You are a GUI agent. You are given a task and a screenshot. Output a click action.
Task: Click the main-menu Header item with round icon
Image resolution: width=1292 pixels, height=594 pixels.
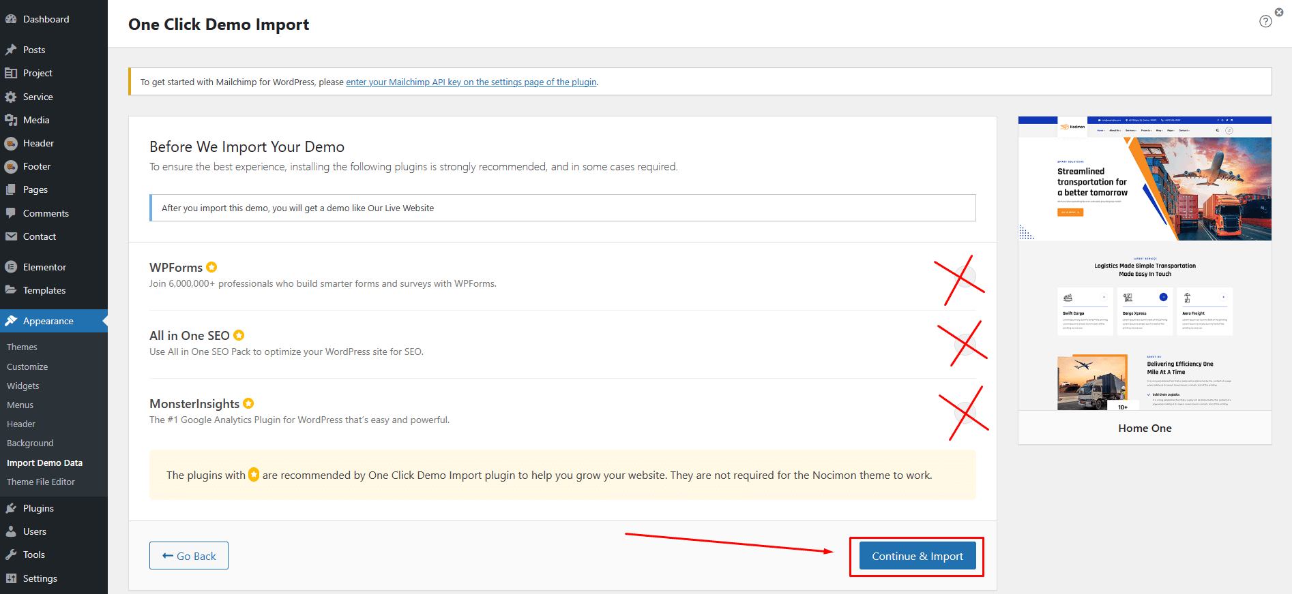pyautogui.click(x=11, y=143)
